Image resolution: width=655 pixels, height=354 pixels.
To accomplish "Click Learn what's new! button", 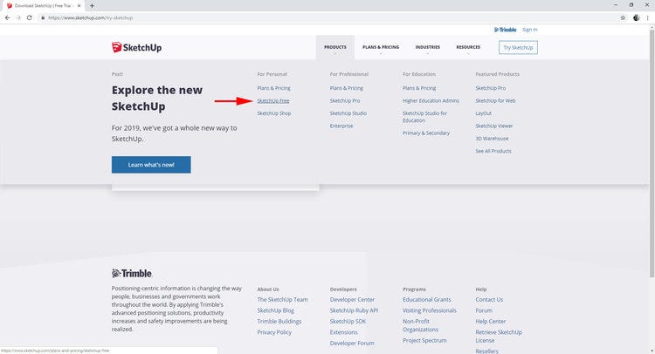I will coord(151,165).
